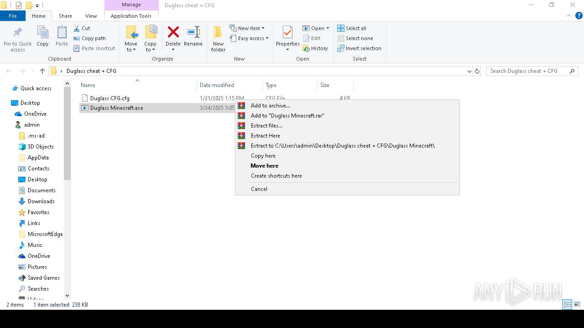Image resolution: width=584 pixels, height=328 pixels.
Task: Click the Copy ribbon icon
Action: (x=42, y=33)
